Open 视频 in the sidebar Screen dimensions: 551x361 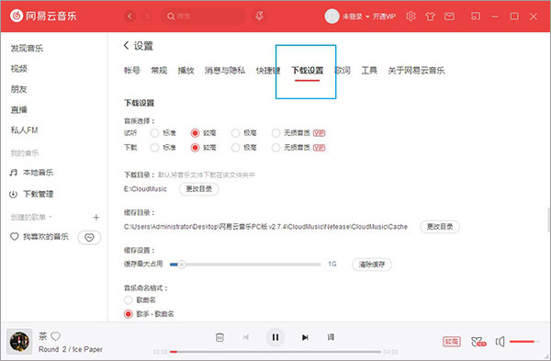(x=19, y=69)
